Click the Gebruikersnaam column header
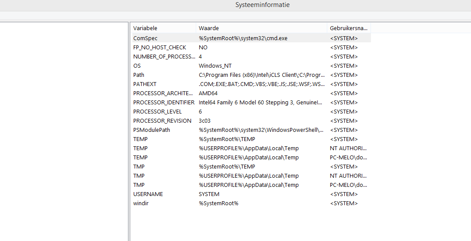 [x=348, y=28]
